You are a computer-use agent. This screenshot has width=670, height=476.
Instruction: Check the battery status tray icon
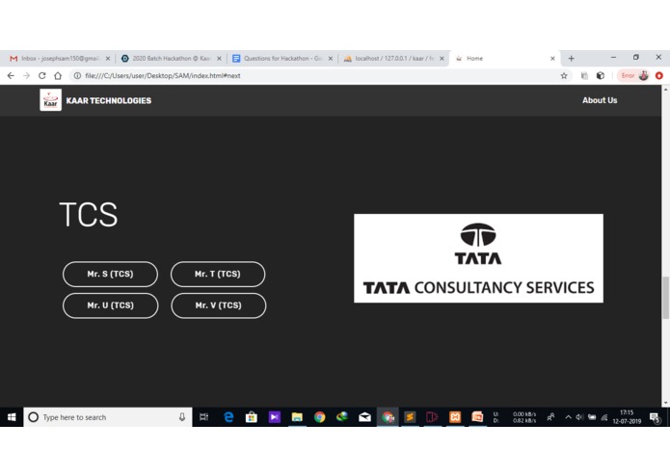pos(592,417)
